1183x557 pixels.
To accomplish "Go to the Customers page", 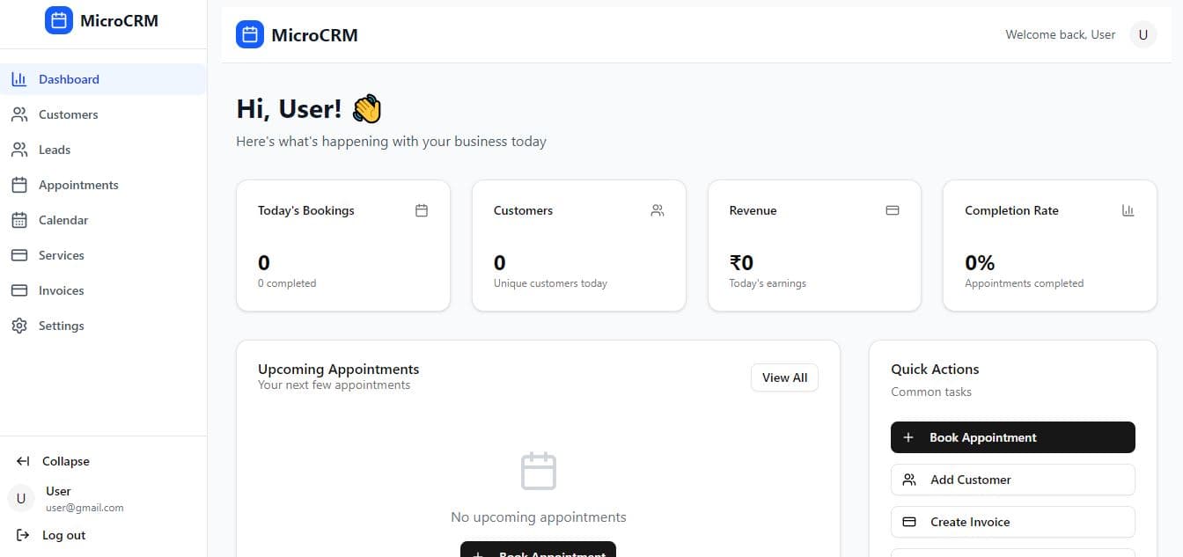I will pyautogui.click(x=103, y=114).
